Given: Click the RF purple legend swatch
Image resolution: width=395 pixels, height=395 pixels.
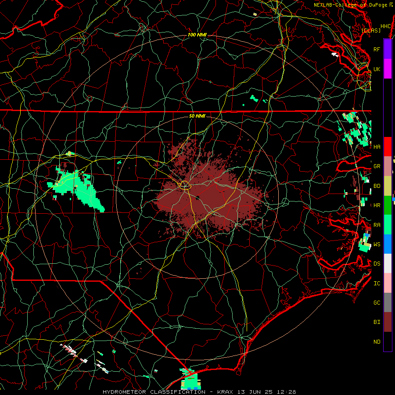Looking at the screenshot, I should click(x=388, y=49).
